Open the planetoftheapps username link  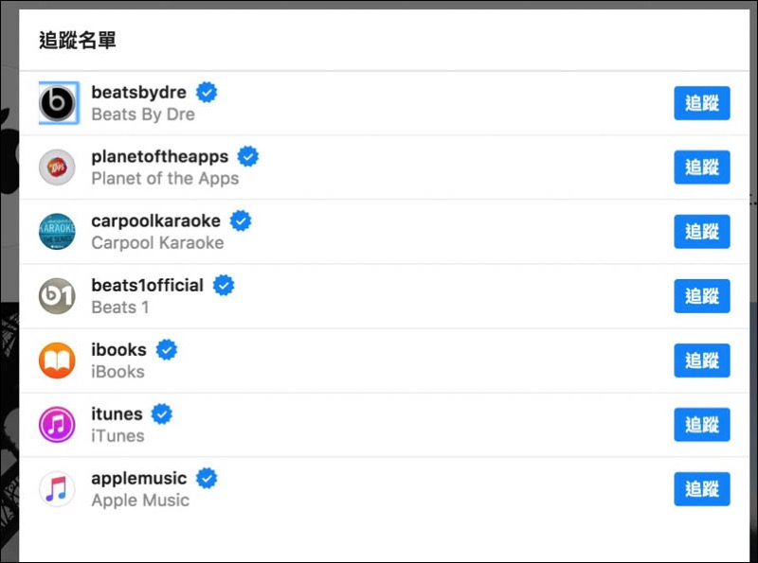[160, 156]
